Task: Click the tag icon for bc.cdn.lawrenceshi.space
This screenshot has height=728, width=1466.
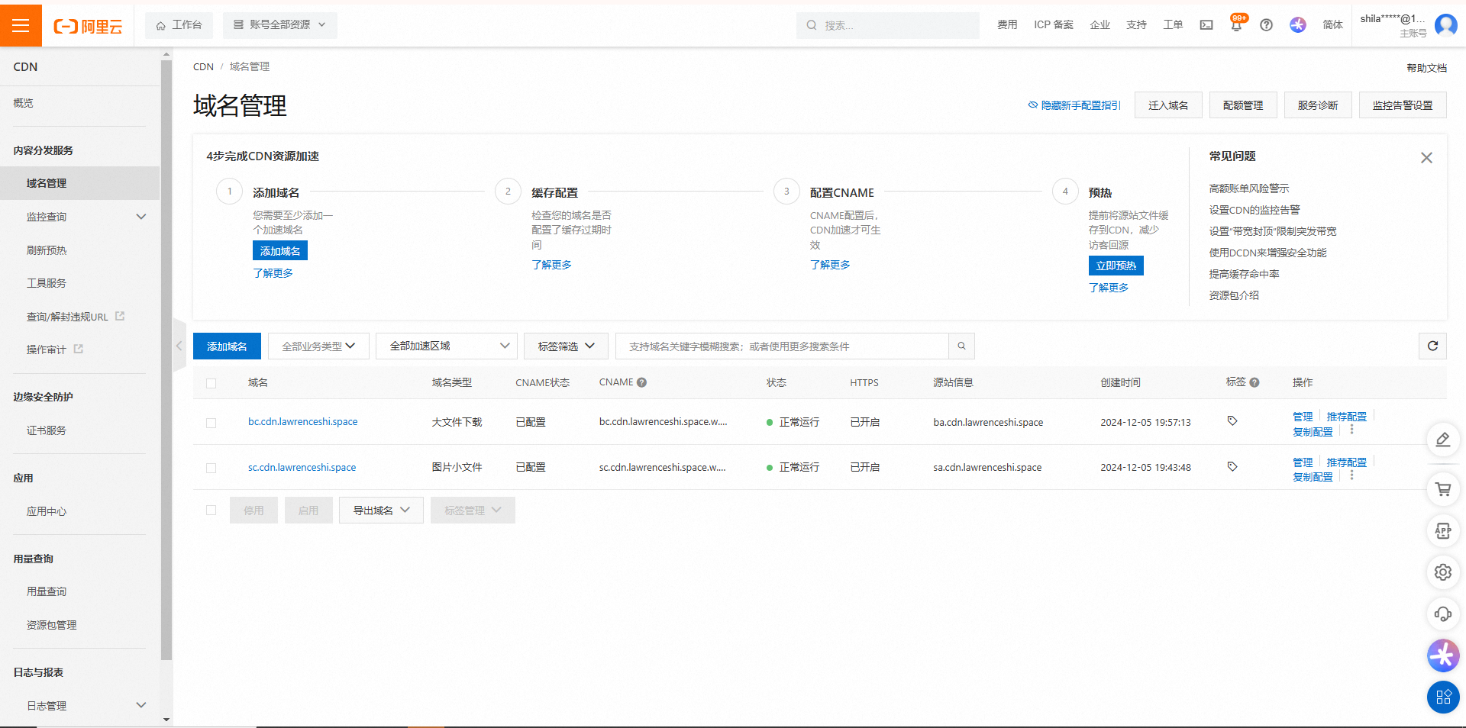Action: 1232,421
